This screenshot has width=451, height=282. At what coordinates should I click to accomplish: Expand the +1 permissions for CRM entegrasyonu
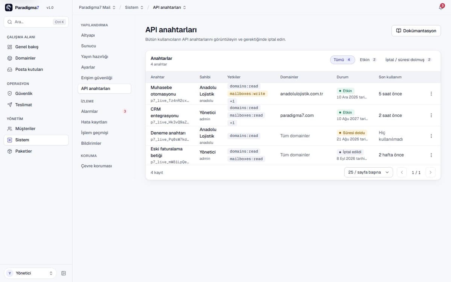[x=232, y=123]
